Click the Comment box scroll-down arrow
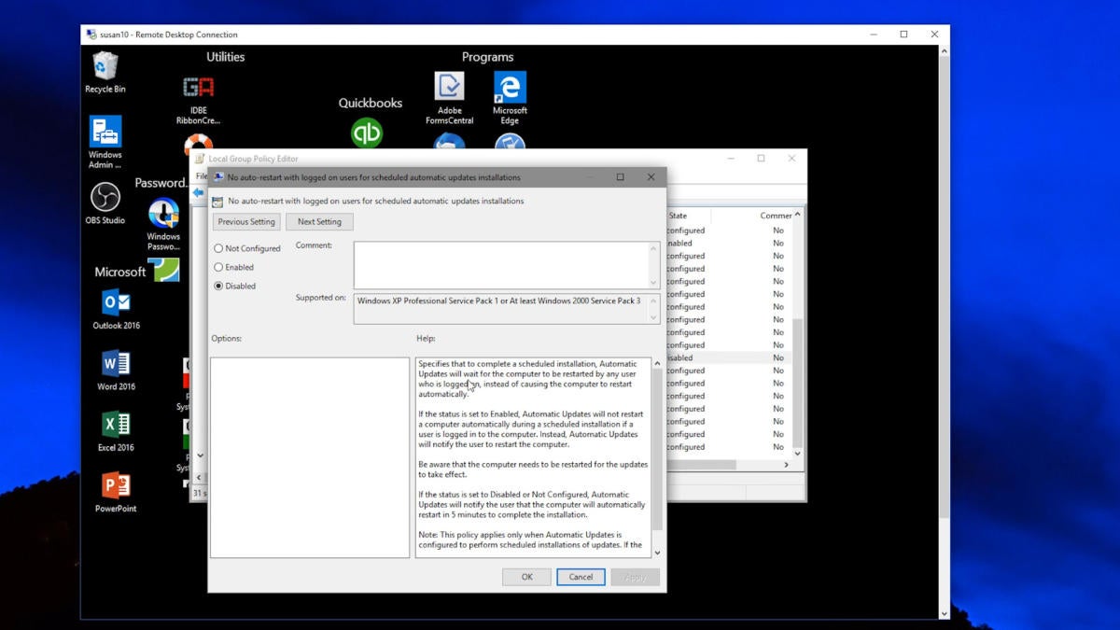 (x=653, y=282)
